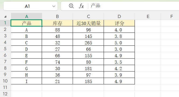Click stock cell with value 74
The width and height of the screenshot is (179, 97).
click(x=57, y=62)
